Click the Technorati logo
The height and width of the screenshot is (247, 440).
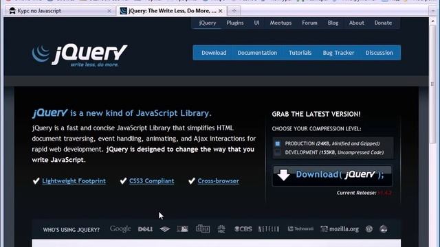pos(300,228)
